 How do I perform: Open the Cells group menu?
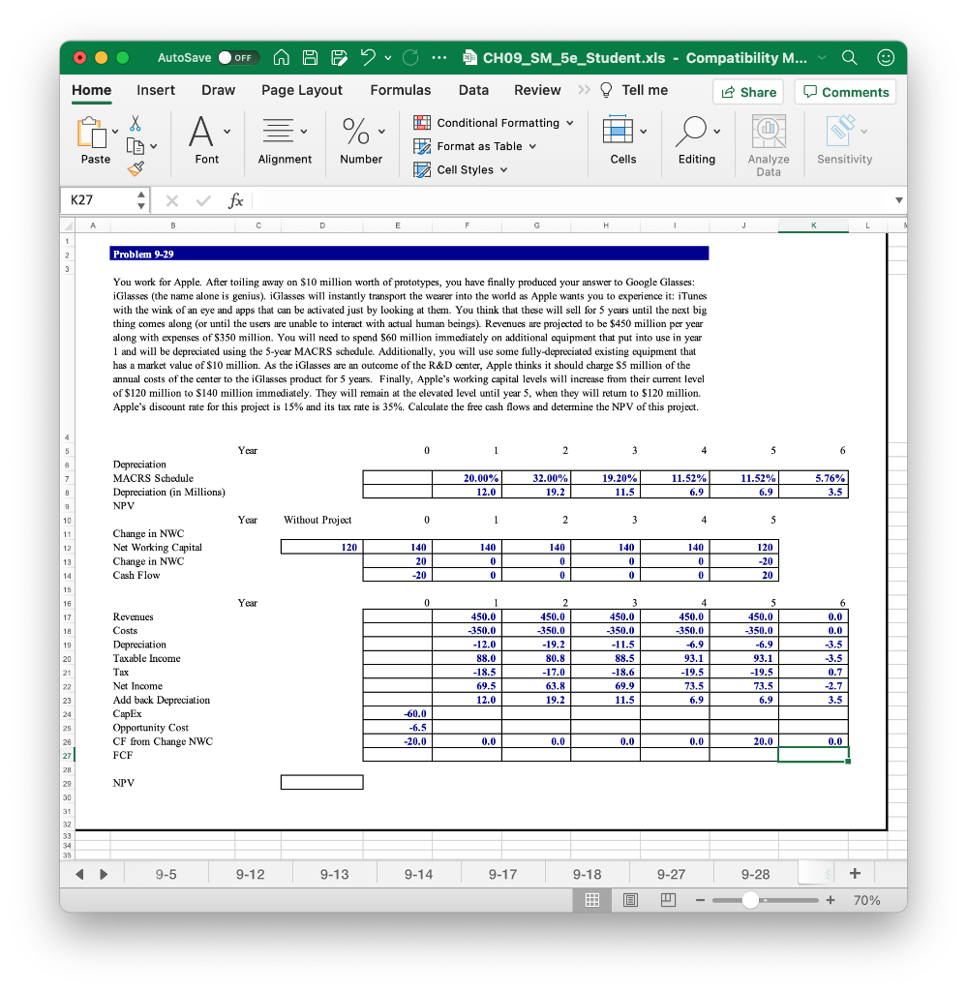pos(623,140)
